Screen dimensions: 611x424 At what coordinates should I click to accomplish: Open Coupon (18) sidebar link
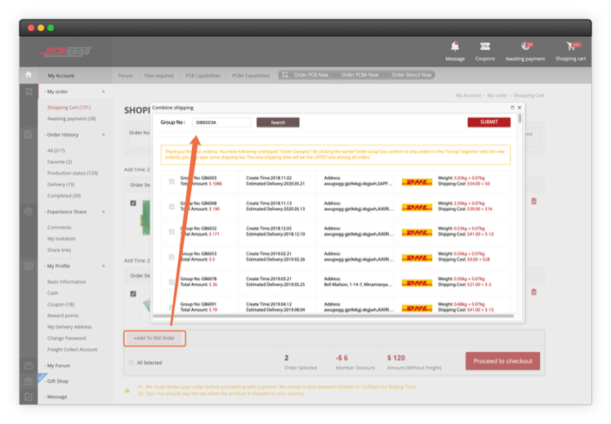(x=60, y=305)
